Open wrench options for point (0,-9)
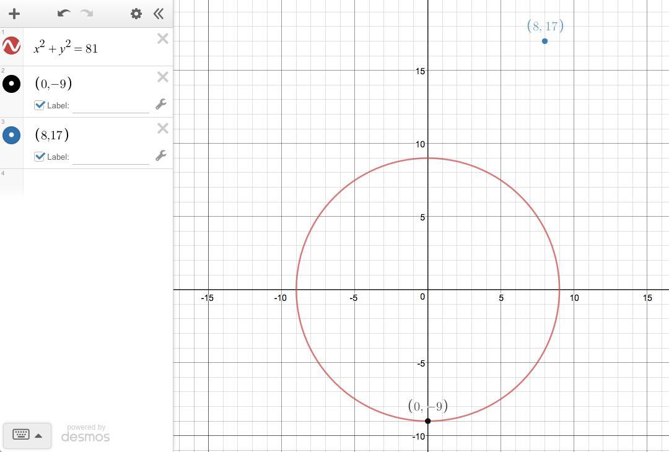The width and height of the screenshot is (669, 452). [161, 104]
